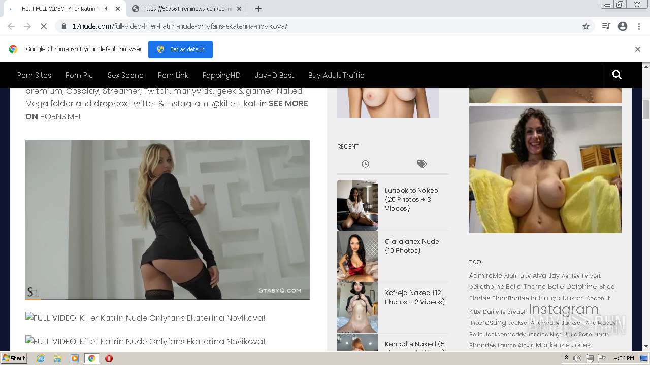650x365 pixels.
Task: Click the Instagram tag in tag cloud
Action: point(564,309)
